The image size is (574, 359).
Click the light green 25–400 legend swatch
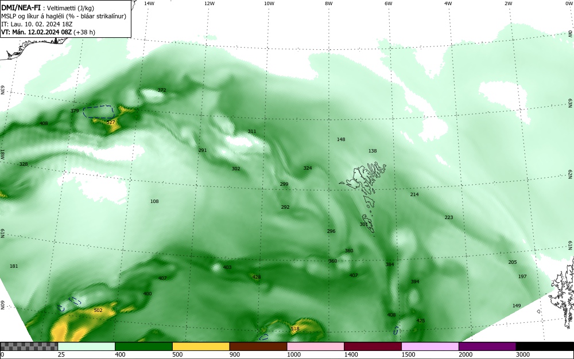click(86, 346)
